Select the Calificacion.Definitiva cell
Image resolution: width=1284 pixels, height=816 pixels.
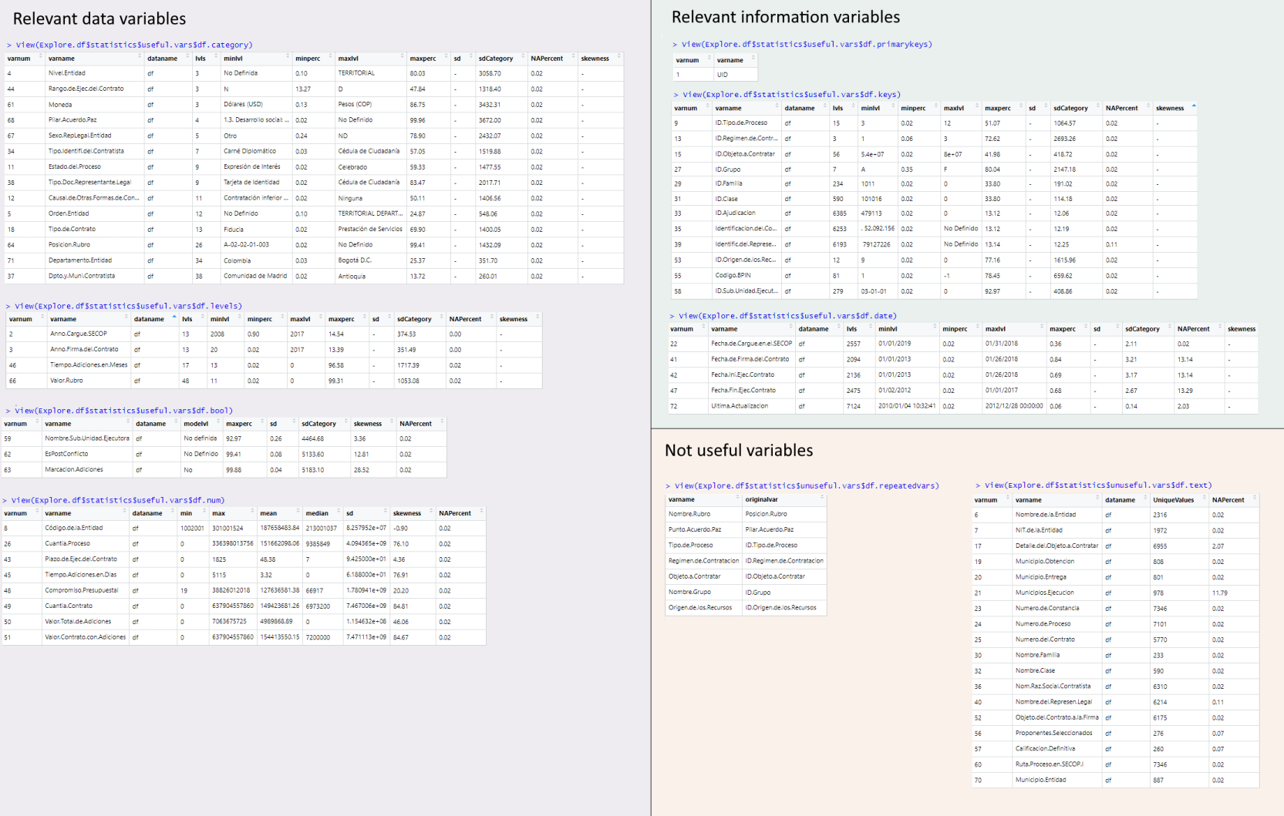(x=1045, y=749)
